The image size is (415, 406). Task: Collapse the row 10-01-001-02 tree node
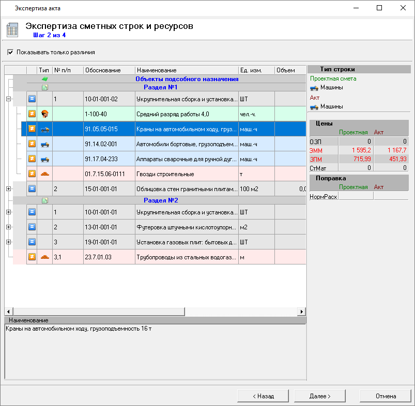(8, 99)
